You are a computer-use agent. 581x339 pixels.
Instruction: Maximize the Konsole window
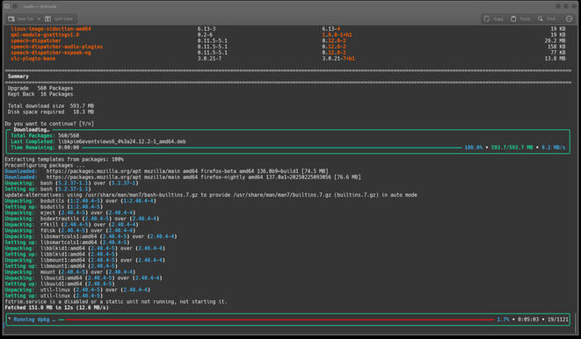click(566, 6)
